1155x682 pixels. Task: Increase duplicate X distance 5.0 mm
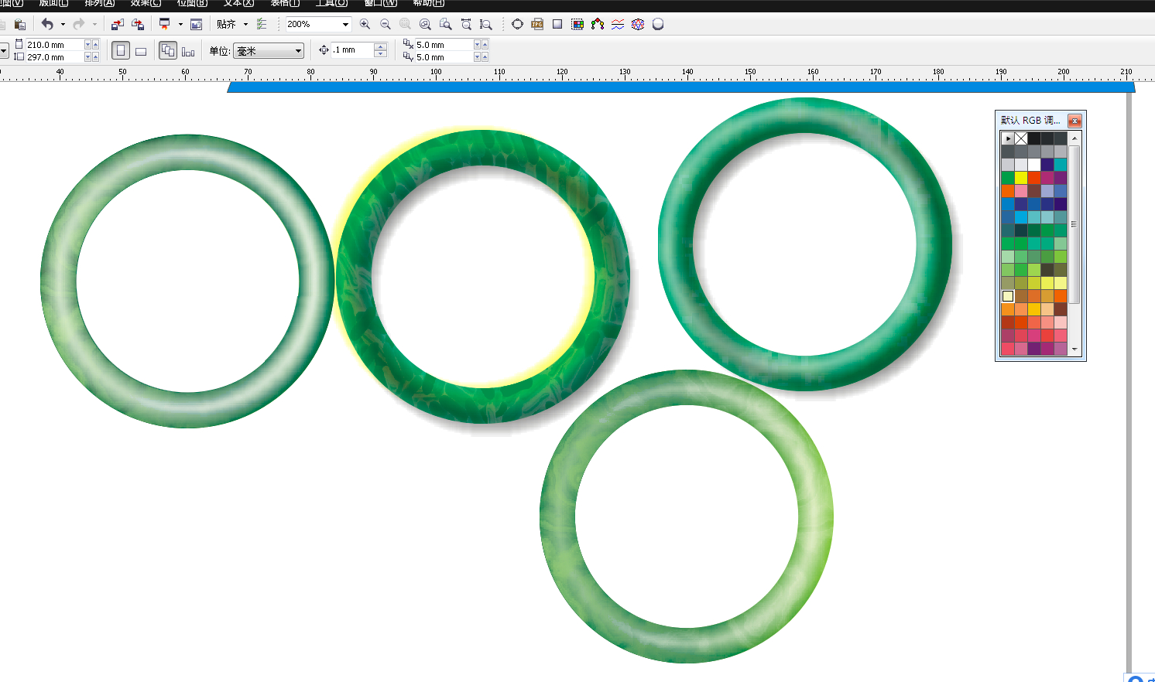pos(485,45)
